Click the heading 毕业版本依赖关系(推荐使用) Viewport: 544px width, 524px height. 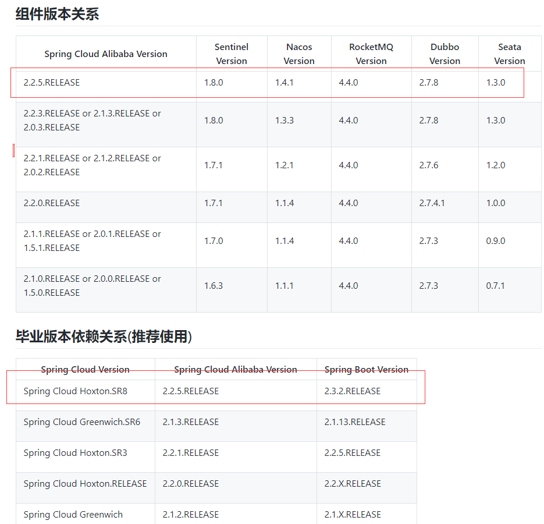point(104,337)
